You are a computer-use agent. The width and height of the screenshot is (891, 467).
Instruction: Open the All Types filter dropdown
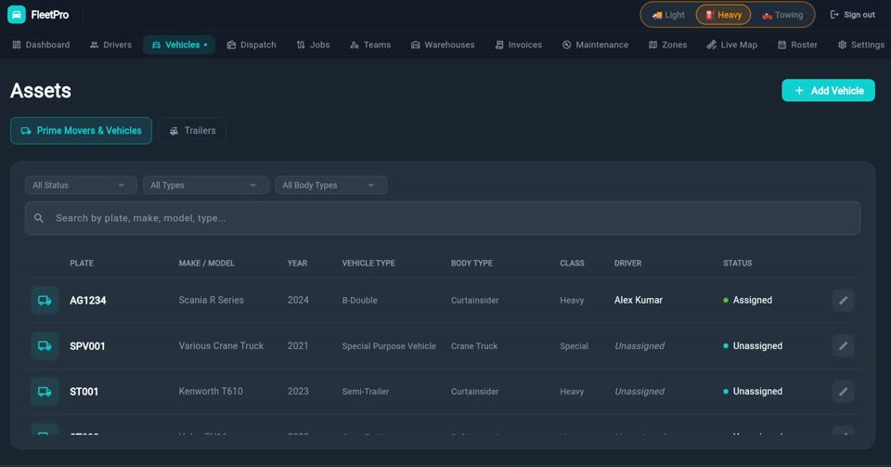pos(206,185)
